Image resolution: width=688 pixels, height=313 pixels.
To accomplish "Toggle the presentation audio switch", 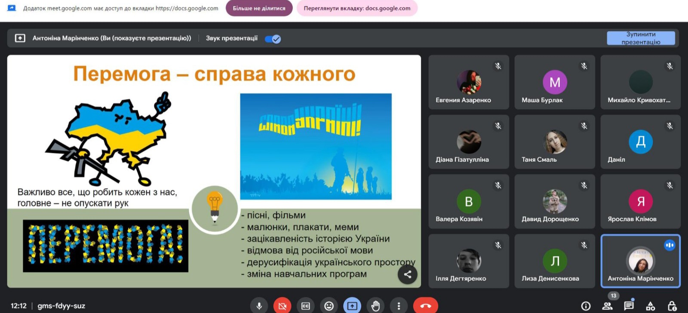I will [273, 39].
